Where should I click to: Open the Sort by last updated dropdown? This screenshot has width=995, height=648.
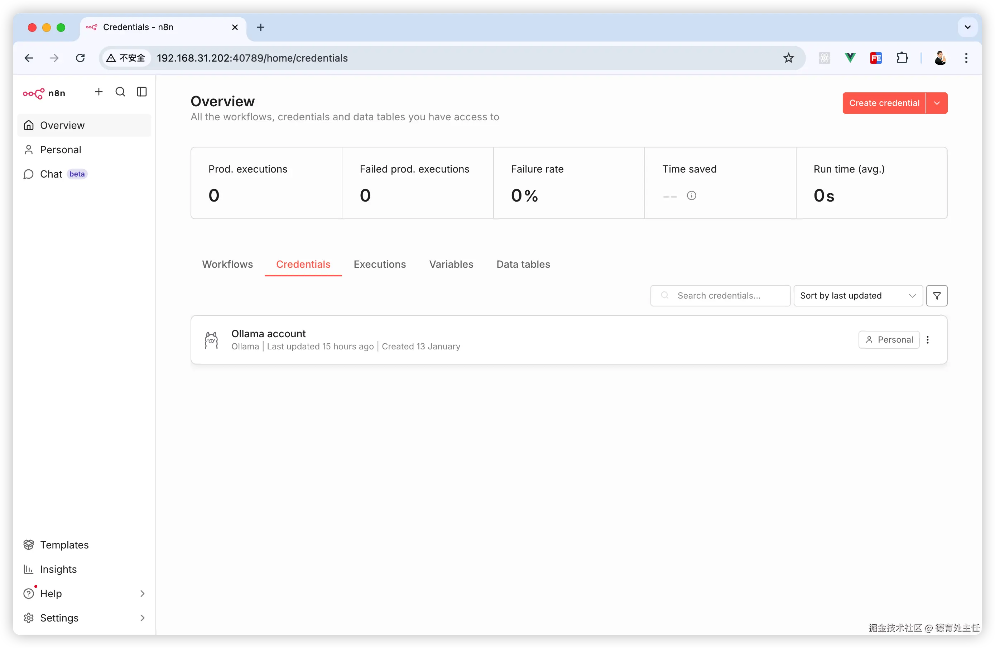858,296
